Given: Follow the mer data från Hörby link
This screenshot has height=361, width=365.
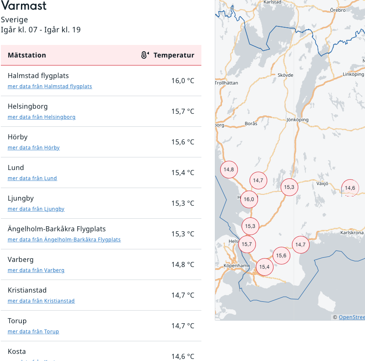Looking at the screenshot, I should click(x=34, y=148).
